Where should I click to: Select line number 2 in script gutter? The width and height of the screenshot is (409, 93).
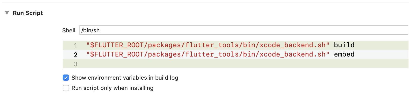pyautogui.click(x=75, y=55)
